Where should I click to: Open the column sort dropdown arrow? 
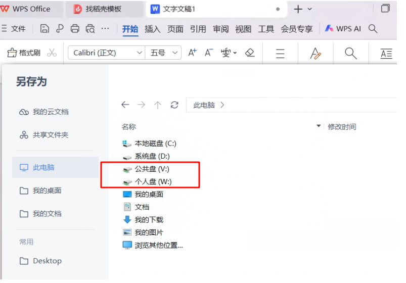click(x=319, y=126)
